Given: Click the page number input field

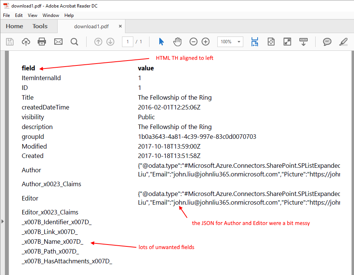Looking at the screenshot, I should point(128,42).
